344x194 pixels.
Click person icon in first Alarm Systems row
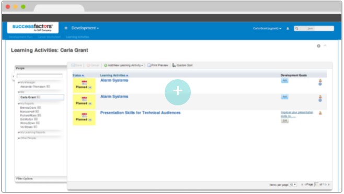[x=320, y=80]
